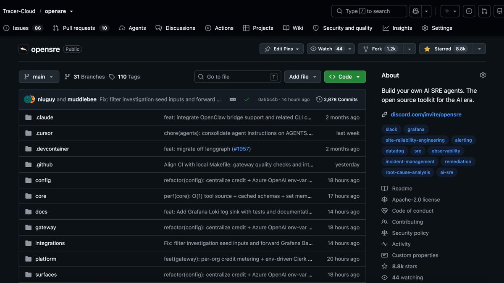Select the root-cause-analysis topic tag
504x283 pixels.
point(408,172)
